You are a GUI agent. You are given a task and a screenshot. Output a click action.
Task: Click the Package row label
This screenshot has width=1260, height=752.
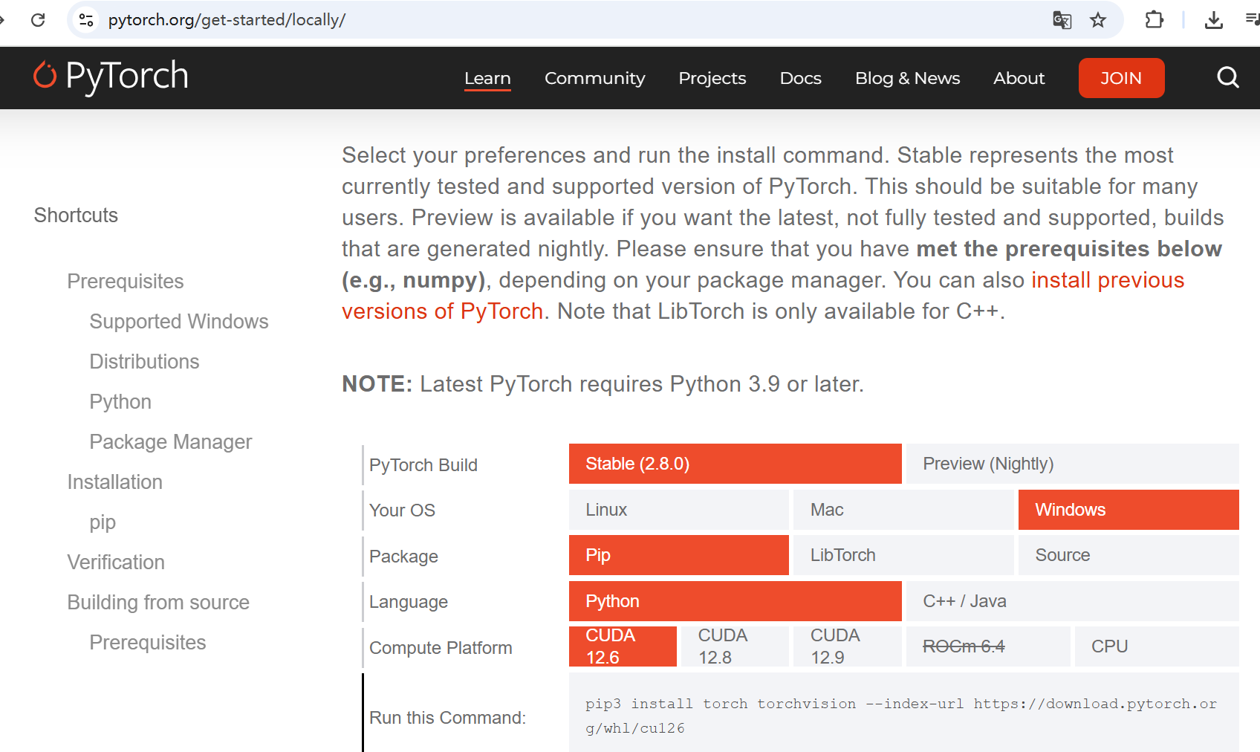[403, 557]
